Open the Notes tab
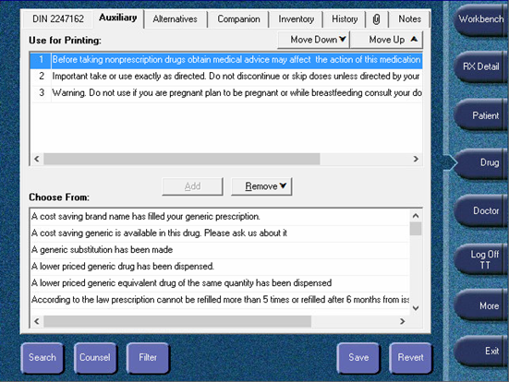509x382 pixels. [409, 19]
